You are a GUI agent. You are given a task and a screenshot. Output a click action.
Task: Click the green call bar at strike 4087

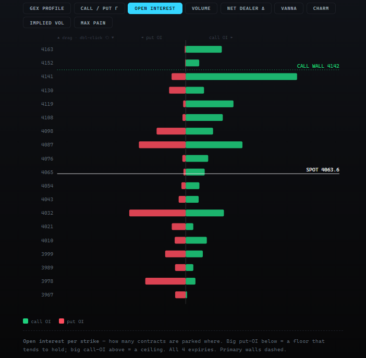[214, 145]
